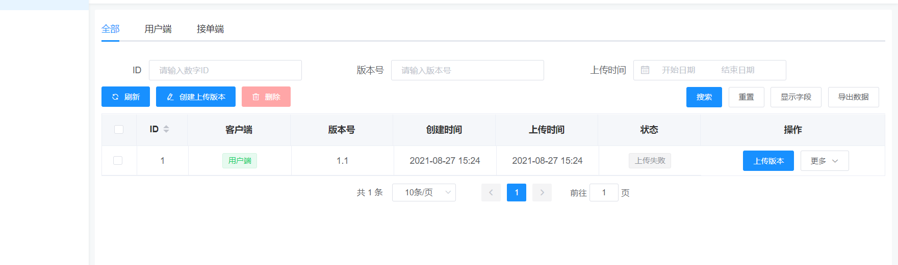This screenshot has height=265, width=898.
Task: Click the 导出数据 button
Action: pyautogui.click(x=854, y=97)
